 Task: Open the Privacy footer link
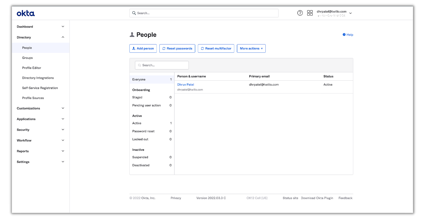point(176,198)
